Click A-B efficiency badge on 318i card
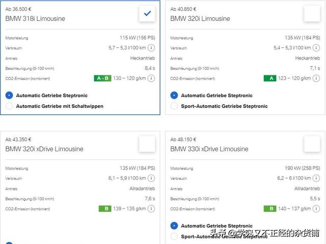Viewport: 326px width, 244px height. (102, 78)
